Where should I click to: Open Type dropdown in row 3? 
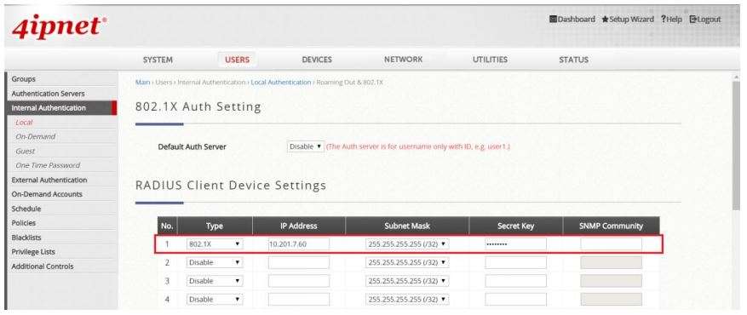coord(215,281)
